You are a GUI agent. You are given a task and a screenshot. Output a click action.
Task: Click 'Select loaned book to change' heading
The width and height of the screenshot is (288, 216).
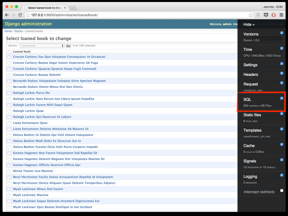[39, 38]
